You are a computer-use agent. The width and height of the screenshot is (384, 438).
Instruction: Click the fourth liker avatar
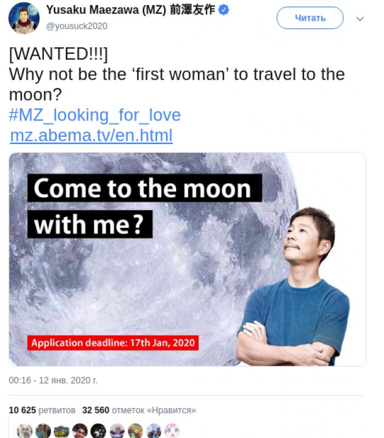click(80, 431)
